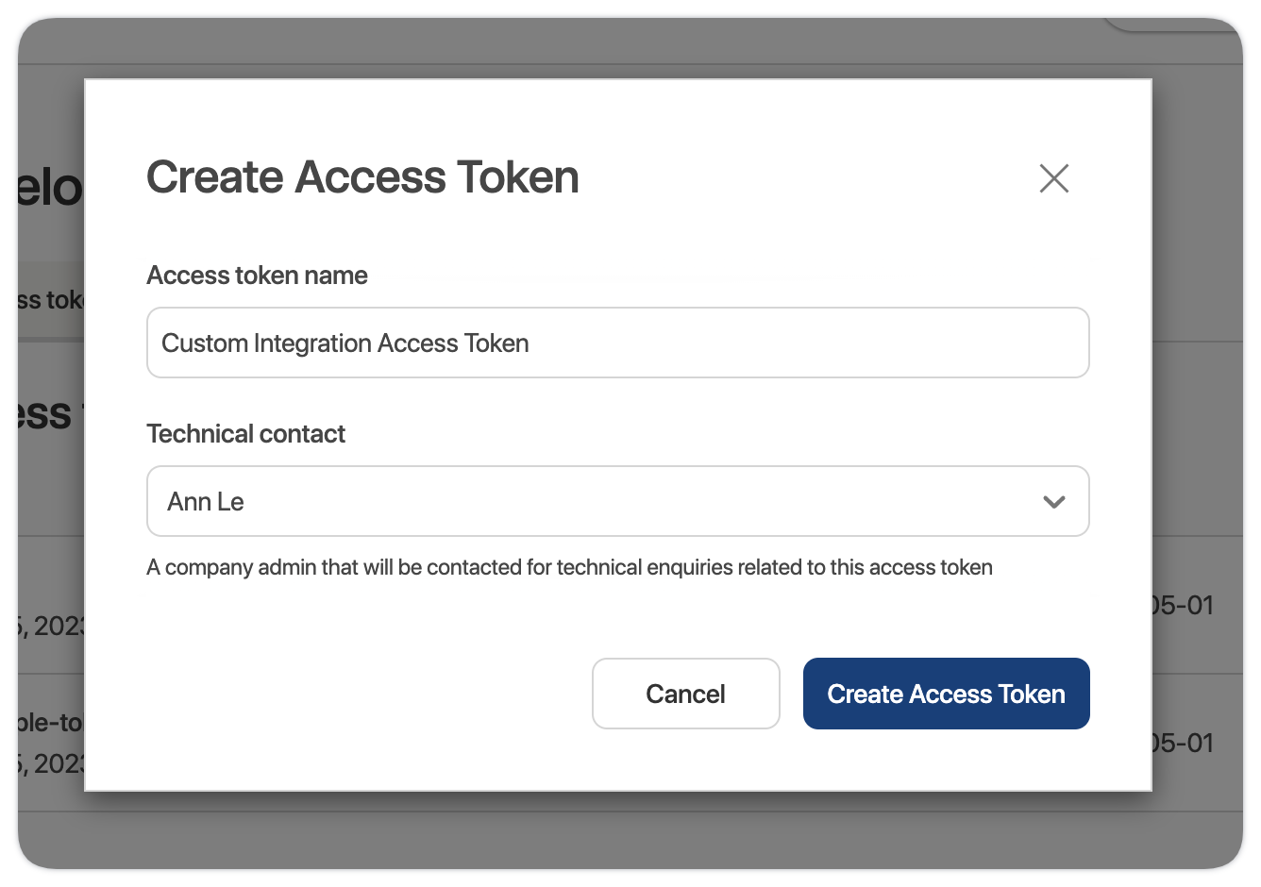This screenshot has height=887, width=1261.
Task: Click the "Technical contact" label
Action: (245, 434)
